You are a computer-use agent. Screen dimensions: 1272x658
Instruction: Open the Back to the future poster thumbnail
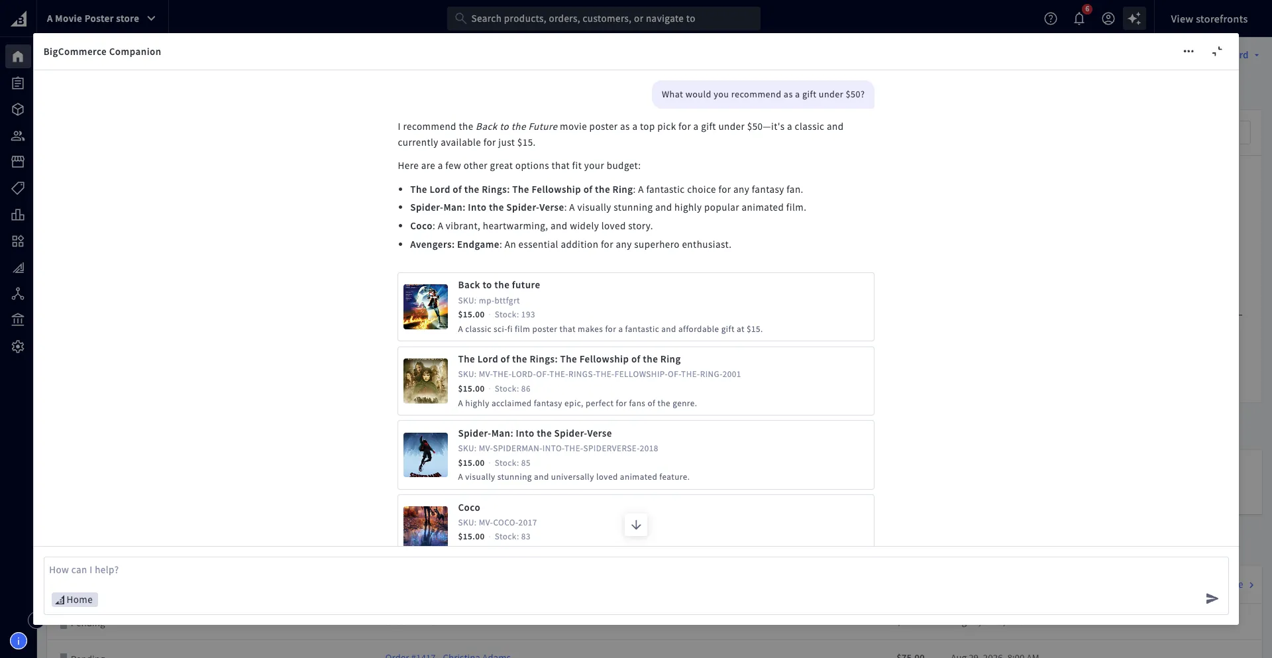point(425,307)
